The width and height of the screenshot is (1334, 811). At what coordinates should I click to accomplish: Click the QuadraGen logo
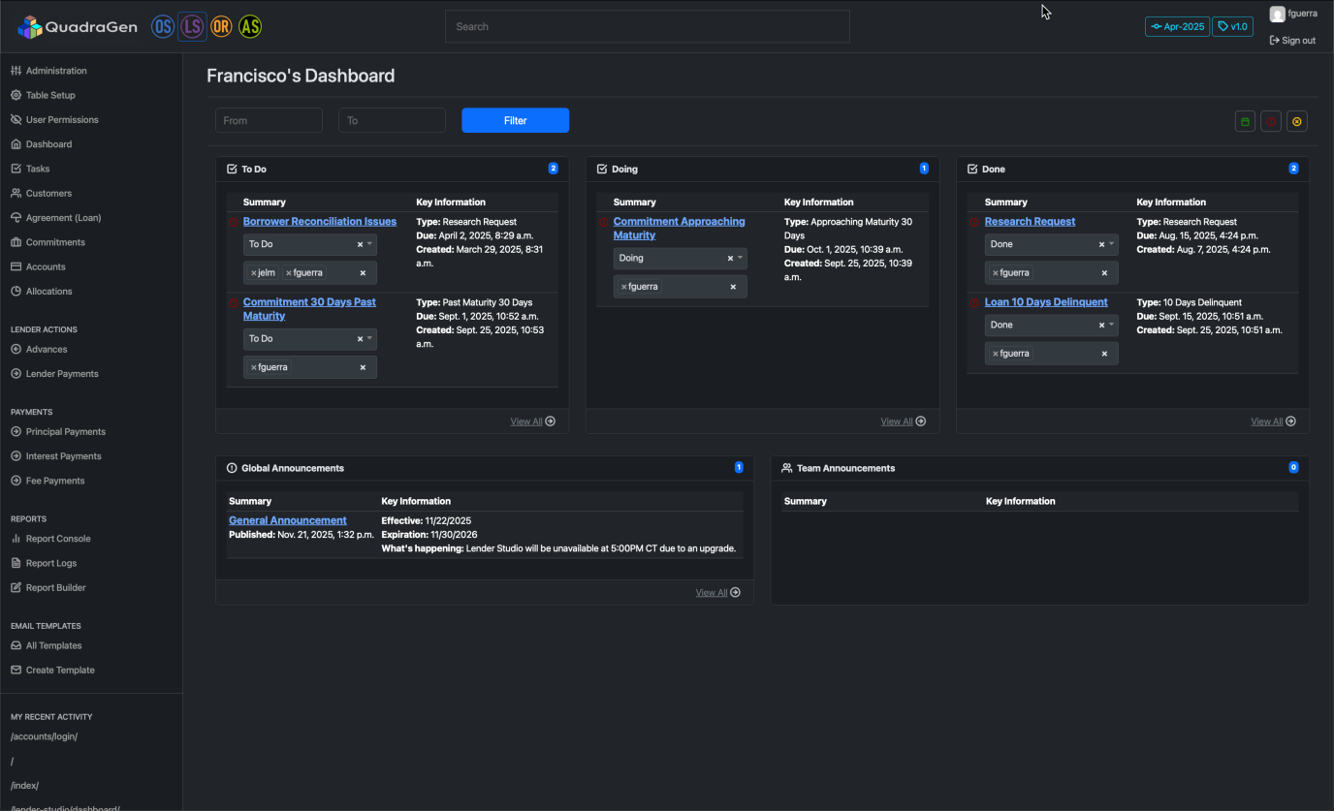(79, 27)
